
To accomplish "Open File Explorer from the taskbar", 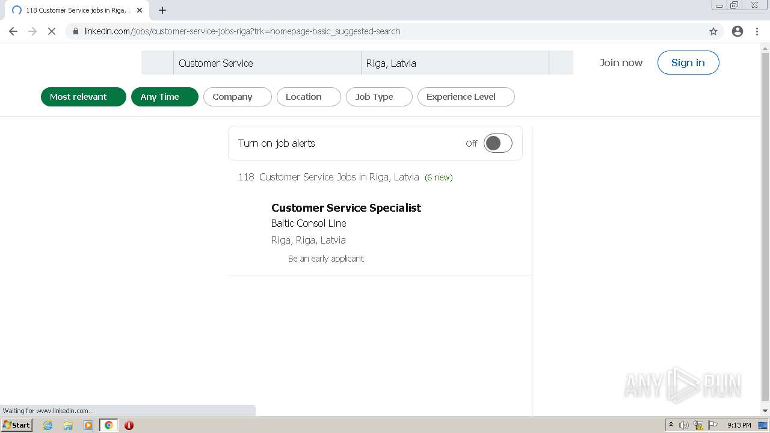I will click(68, 425).
